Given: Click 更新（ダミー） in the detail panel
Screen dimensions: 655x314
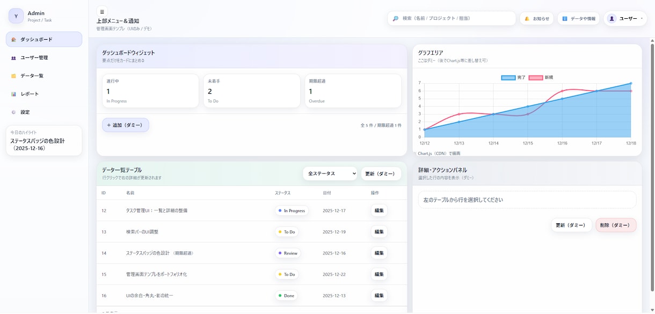Looking at the screenshot, I should point(571,225).
